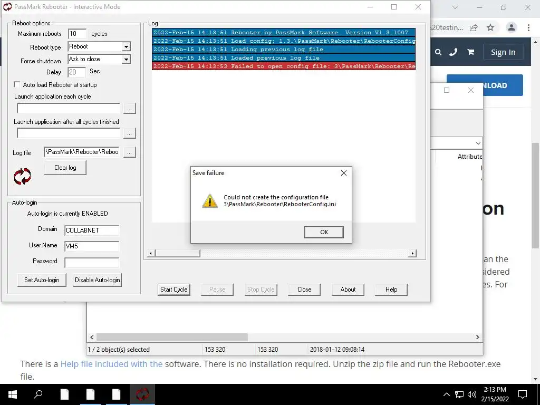Open the Force shutdown dropdown

[x=126, y=59]
